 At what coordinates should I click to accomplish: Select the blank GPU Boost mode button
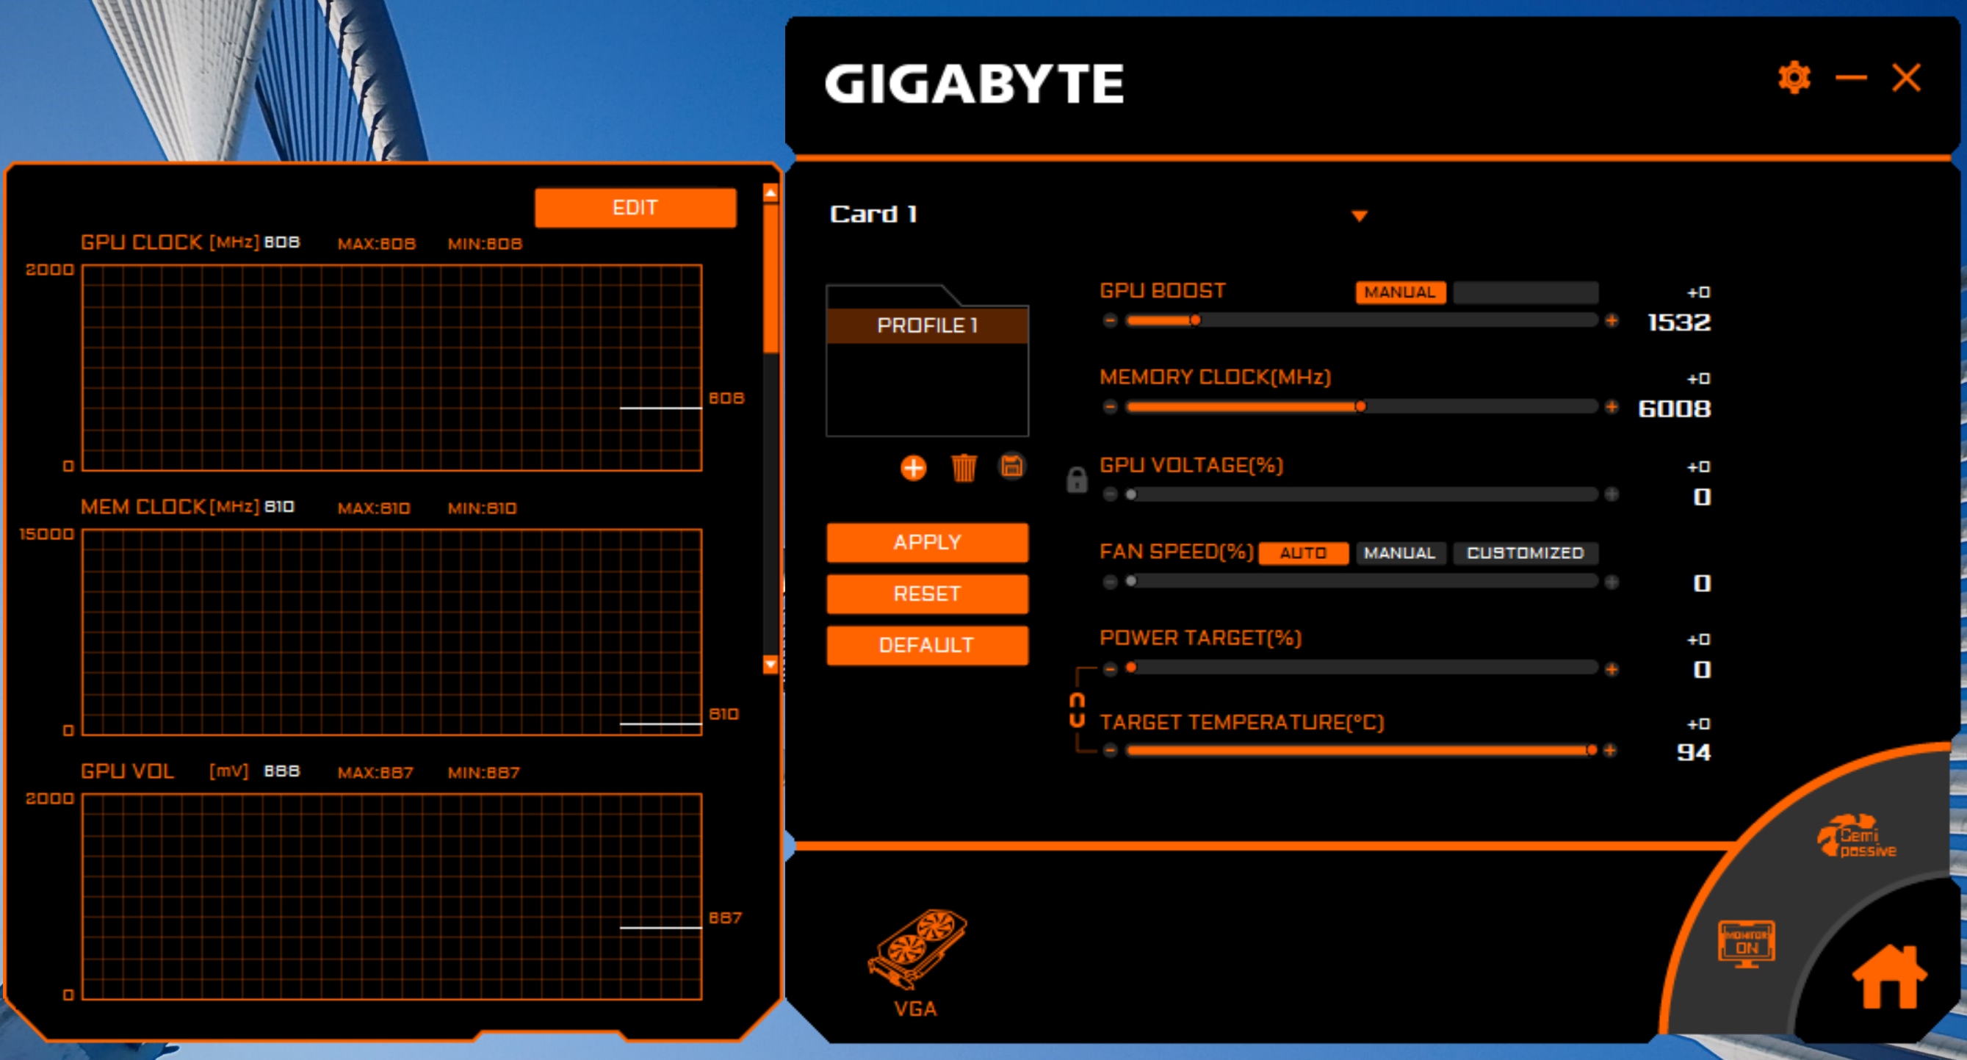pyautogui.click(x=1526, y=292)
